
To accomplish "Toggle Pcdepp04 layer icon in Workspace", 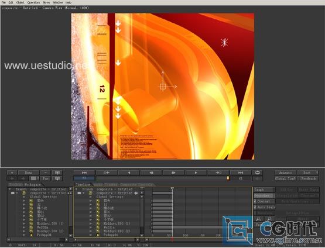I will pos(31,235).
